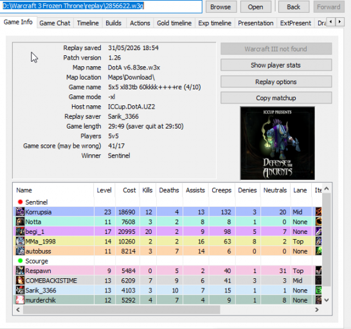The image size is (351, 329).
Task: Open Replay options
Action: (x=276, y=82)
